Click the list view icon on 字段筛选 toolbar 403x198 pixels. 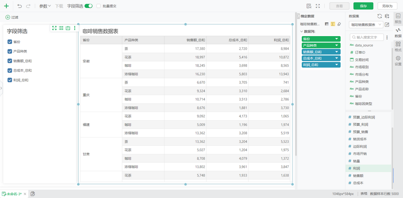[x=61, y=28]
